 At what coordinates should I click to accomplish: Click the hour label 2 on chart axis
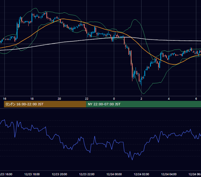[x=141, y=99]
